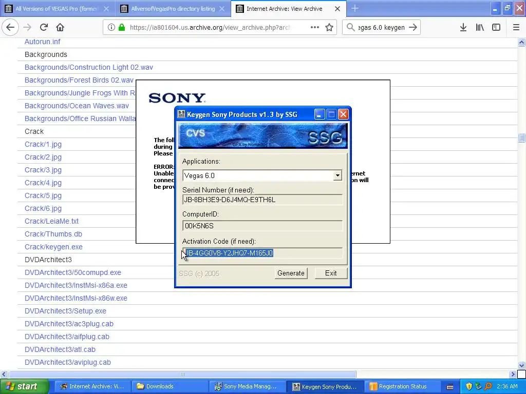Go back with the browser back arrow
The height and width of the screenshot is (394, 526).
pos(10,28)
